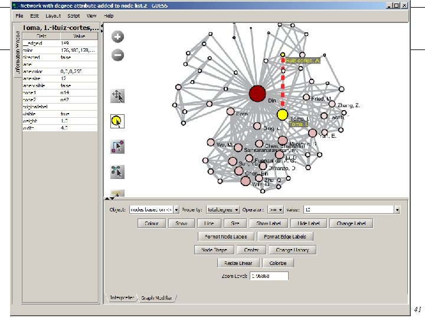Switch to the Graph Modifier tab
Image resolution: width=425 pixels, height=318 pixels.
click(156, 298)
